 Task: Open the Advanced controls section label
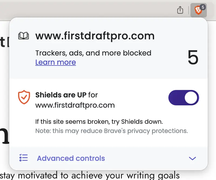[x=71, y=158]
